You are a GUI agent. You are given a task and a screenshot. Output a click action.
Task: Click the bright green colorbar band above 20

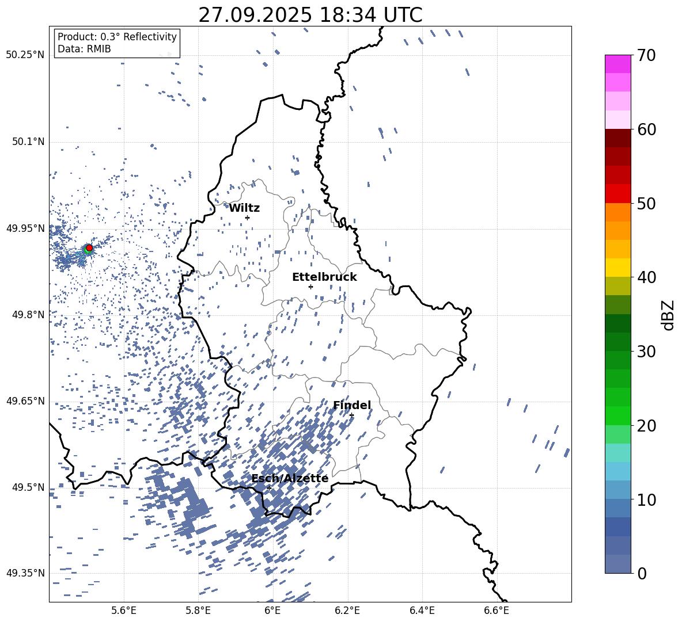point(617,415)
